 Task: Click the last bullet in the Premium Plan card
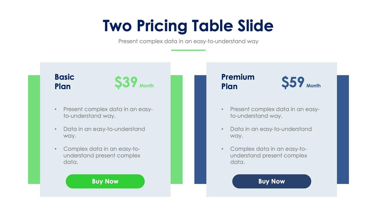tap(269, 155)
